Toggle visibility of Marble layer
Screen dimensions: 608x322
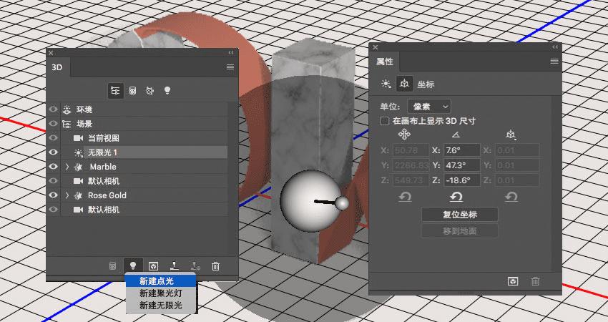tap(53, 167)
